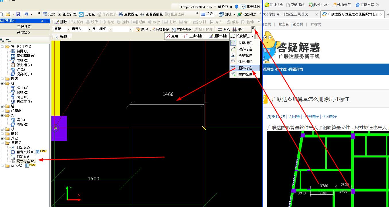Expand the CAD识别 tree folder
Image resolution: width=389 pixels, height=207 pixels.
coord(2,166)
